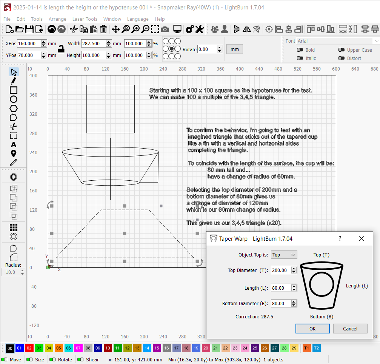Click the Delete trash can icon
This screenshot has height=364, width=380.
tap(103, 29)
